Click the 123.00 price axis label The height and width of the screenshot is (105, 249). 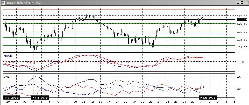coord(241,16)
